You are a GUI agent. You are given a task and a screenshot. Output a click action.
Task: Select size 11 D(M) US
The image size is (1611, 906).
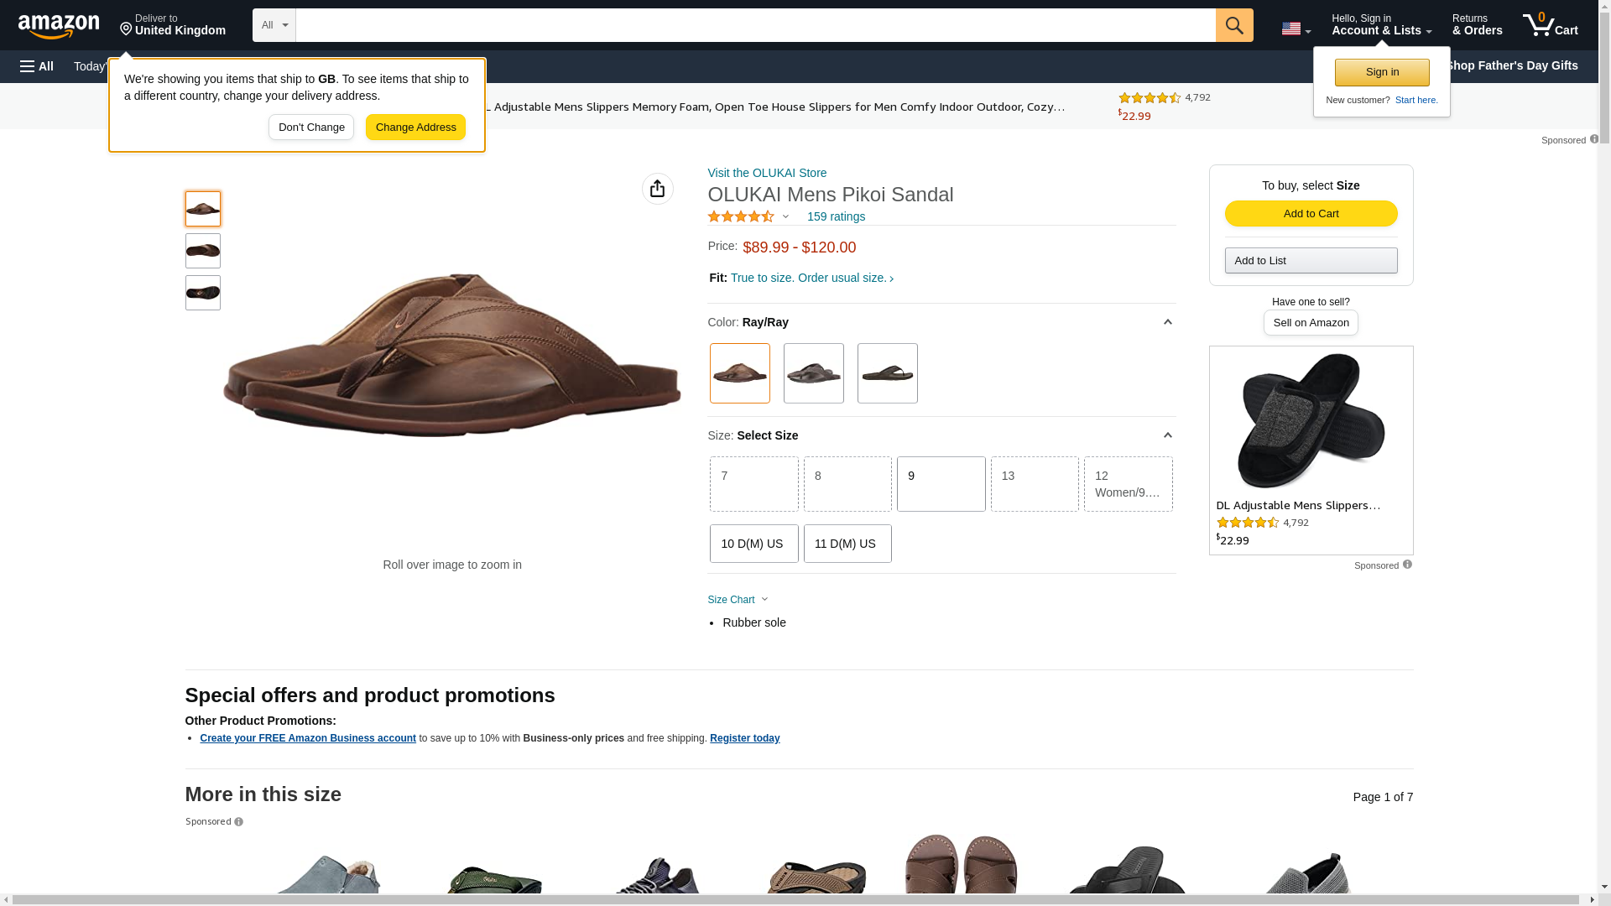click(x=847, y=544)
